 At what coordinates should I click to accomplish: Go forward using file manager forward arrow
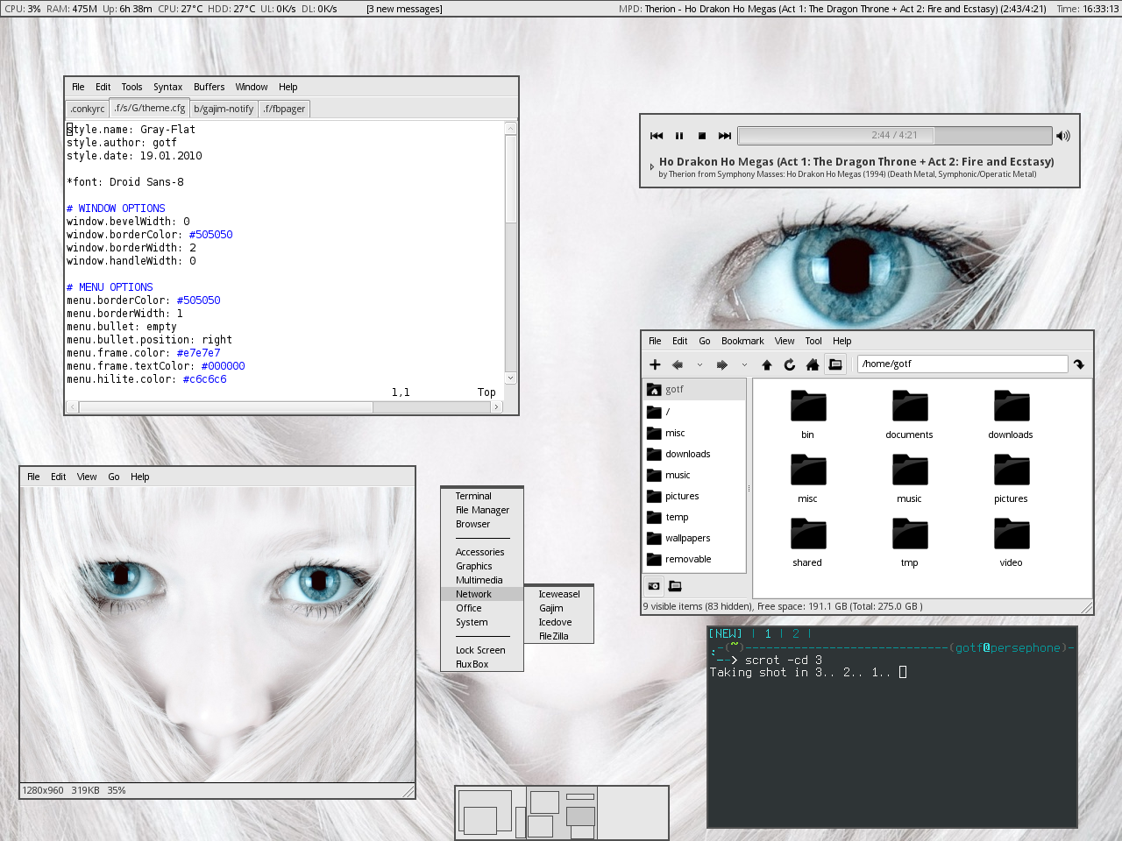coord(722,364)
